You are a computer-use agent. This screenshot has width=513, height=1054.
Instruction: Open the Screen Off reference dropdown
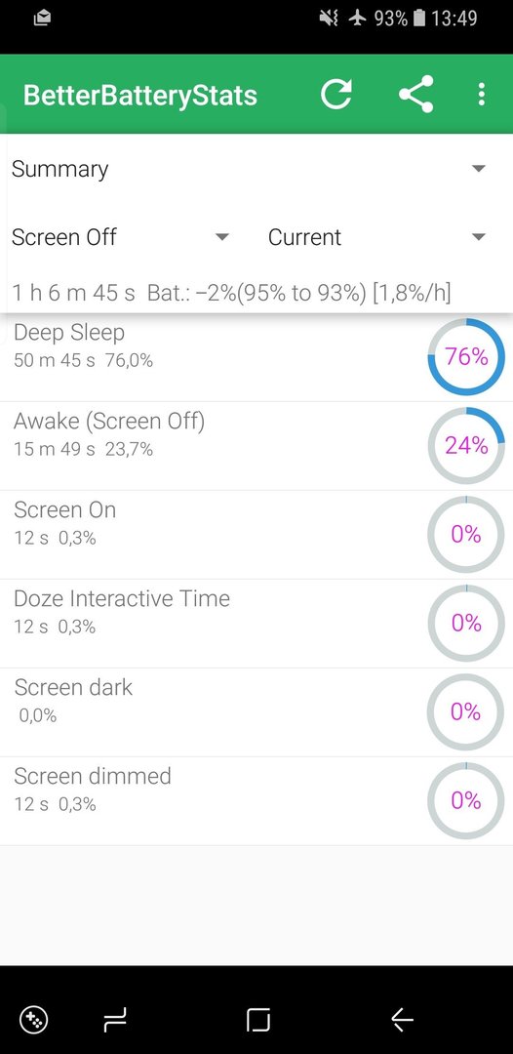click(121, 236)
